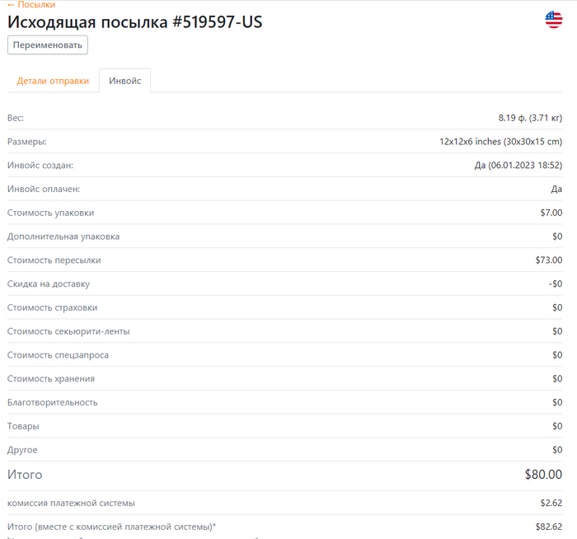This screenshot has height=539, width=577.
Task: Click the parcel title #519597-US heading
Action: click(x=135, y=22)
